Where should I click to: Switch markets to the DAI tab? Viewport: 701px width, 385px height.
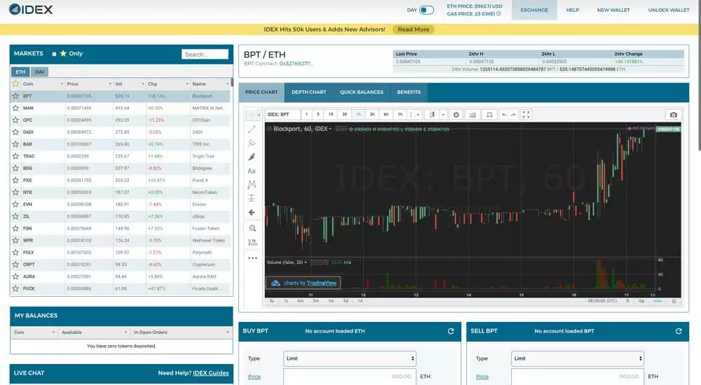click(x=39, y=71)
